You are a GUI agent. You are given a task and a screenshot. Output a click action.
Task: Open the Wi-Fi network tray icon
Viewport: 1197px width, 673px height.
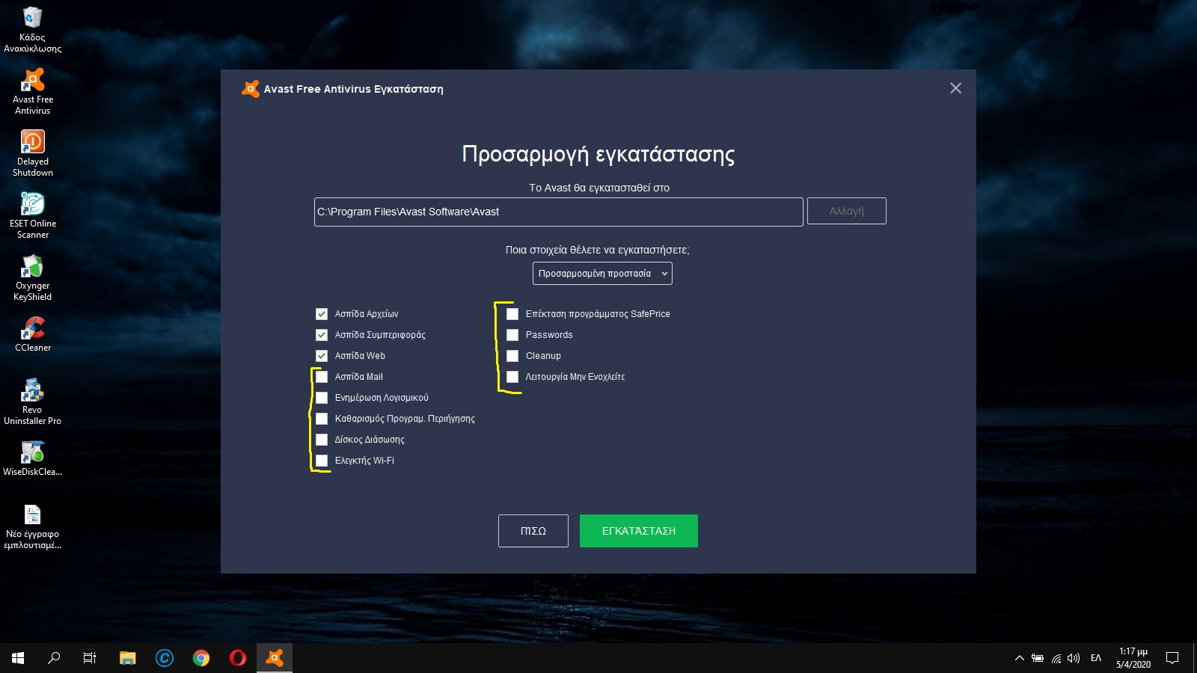[1056, 658]
